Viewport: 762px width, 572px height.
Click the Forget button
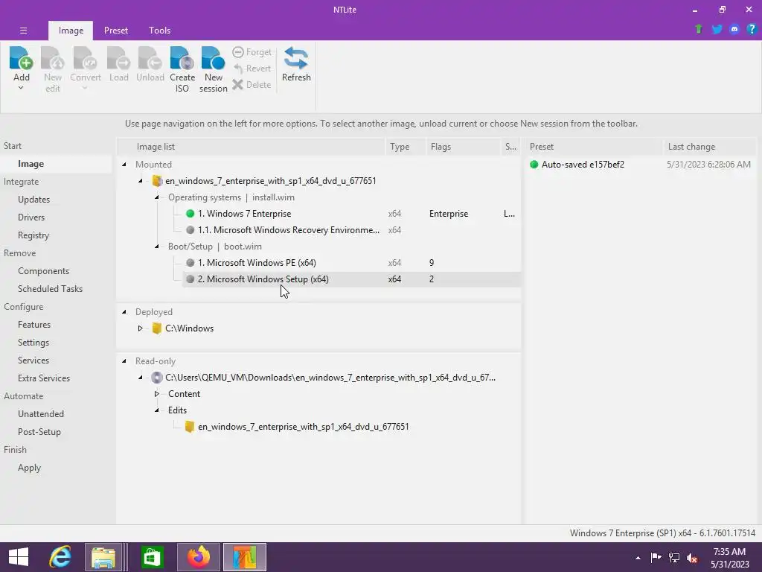click(252, 52)
